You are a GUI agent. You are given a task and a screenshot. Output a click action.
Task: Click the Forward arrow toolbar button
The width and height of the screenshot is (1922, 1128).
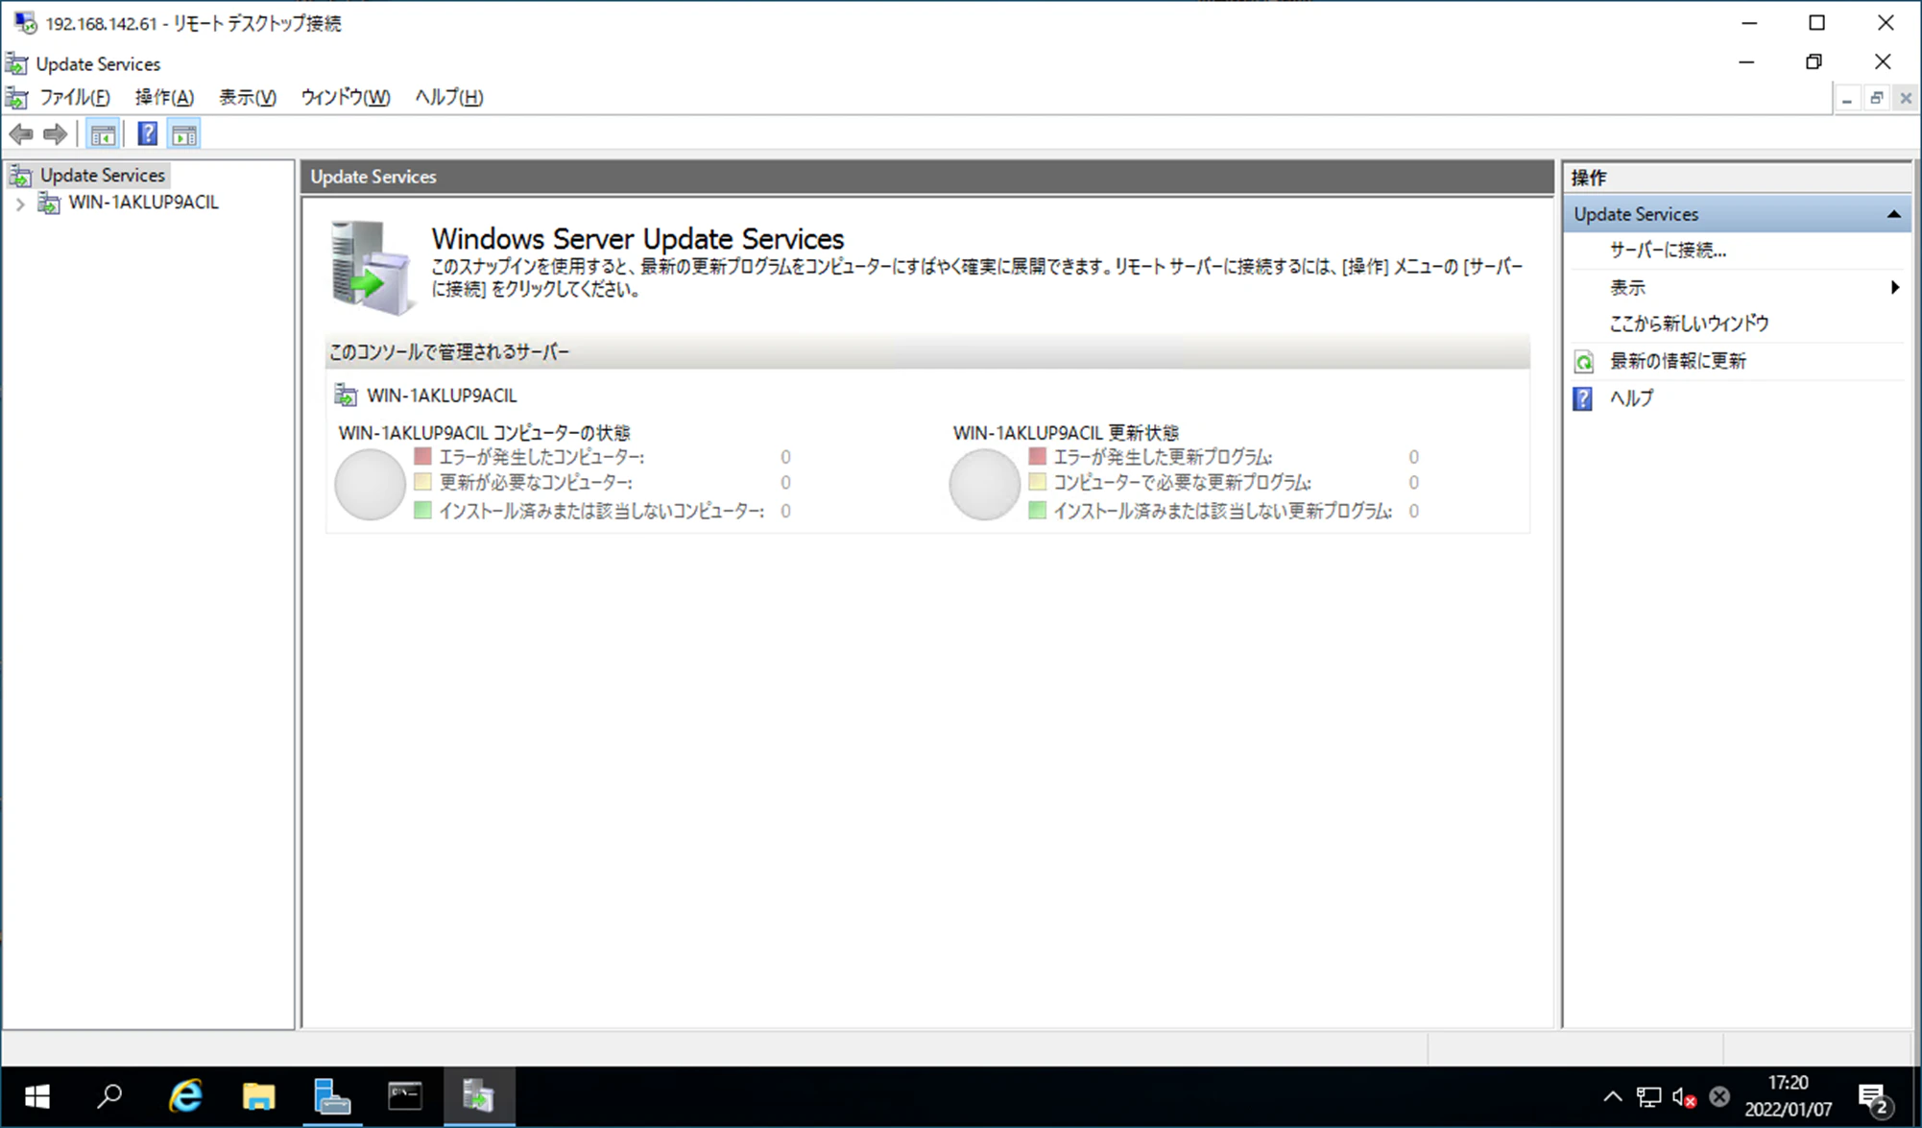56,134
